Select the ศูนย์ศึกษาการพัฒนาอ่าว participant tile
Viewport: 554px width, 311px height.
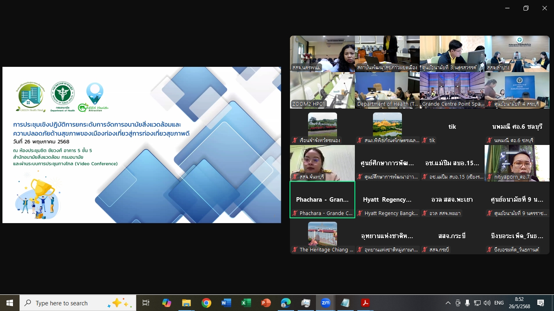[387, 163]
